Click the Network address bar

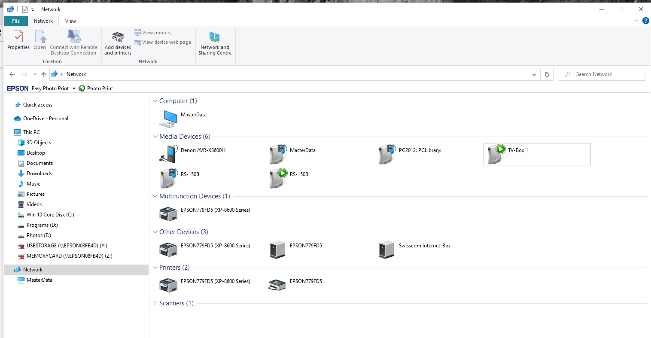click(294, 74)
